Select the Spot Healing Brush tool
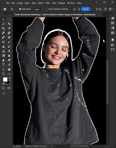The width and height of the screenshot is (116, 148). tap(3, 33)
